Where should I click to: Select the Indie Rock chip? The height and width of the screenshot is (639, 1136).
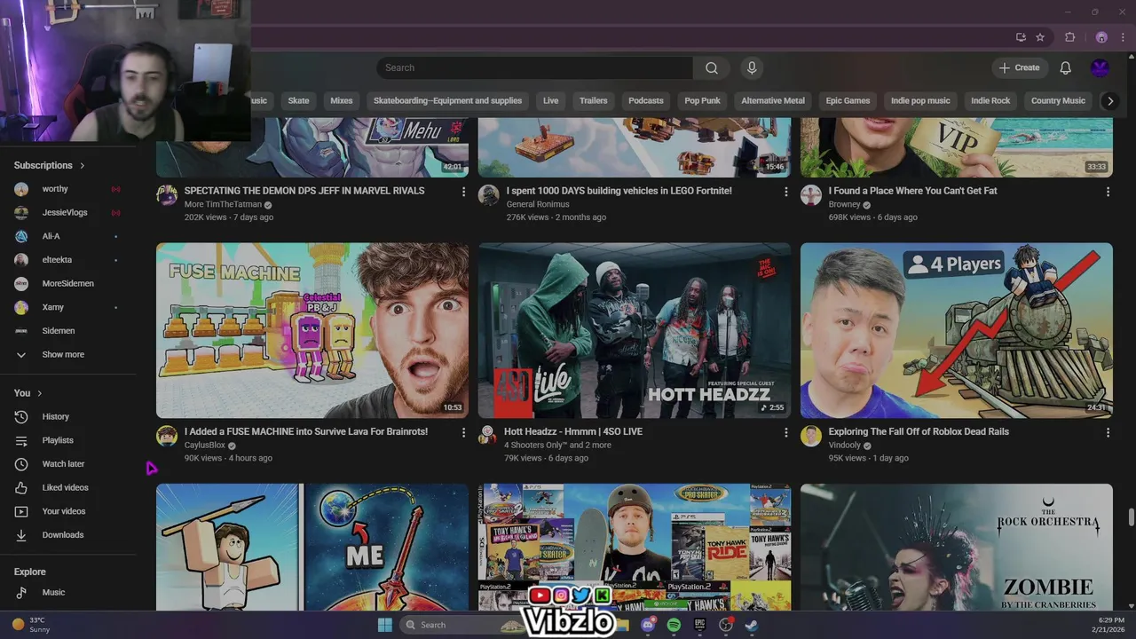990,100
